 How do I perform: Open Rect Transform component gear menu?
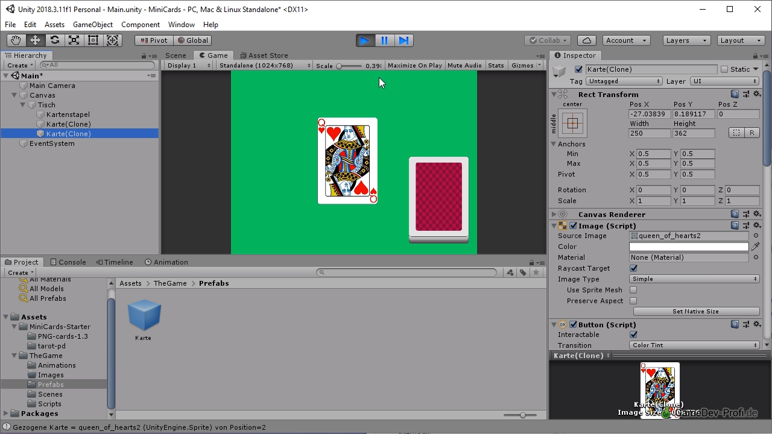point(757,94)
